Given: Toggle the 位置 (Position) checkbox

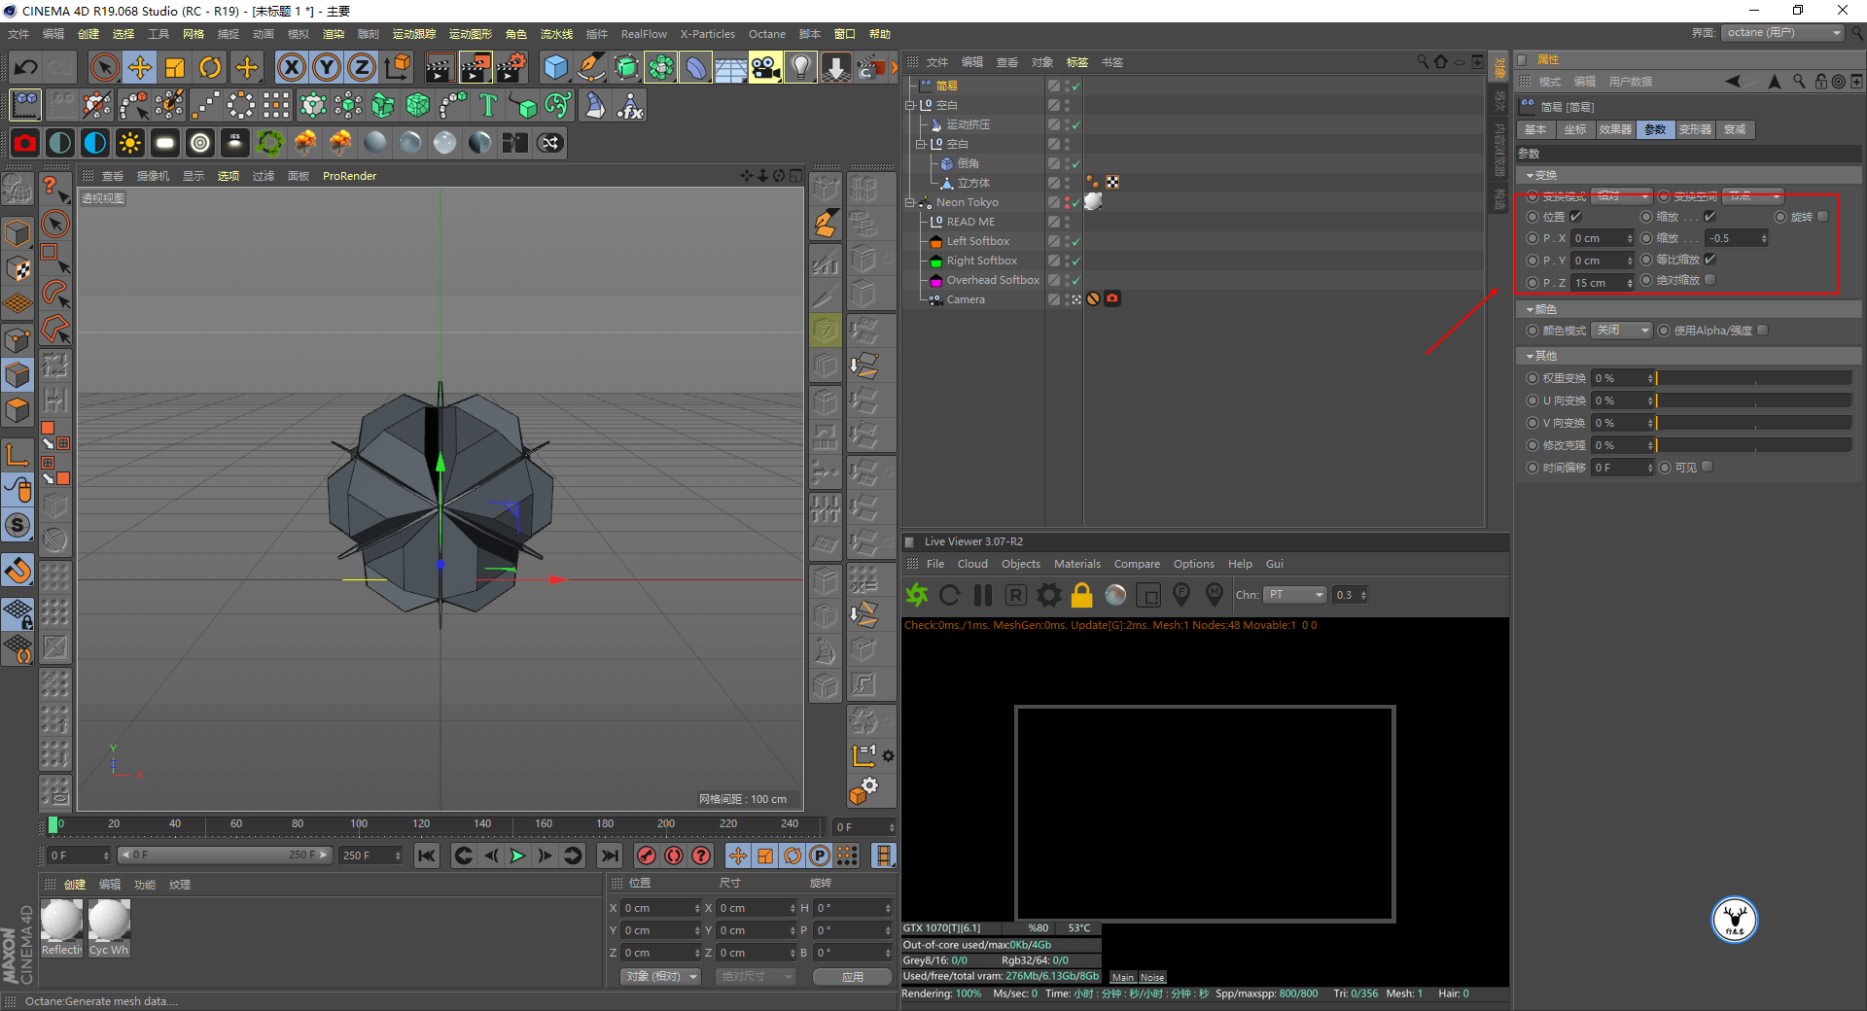Looking at the screenshot, I should (1576, 217).
